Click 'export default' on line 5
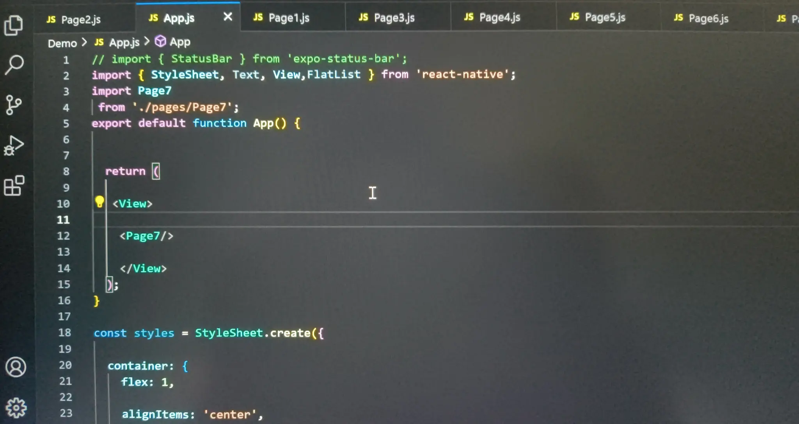The height and width of the screenshot is (424, 799). coord(138,123)
